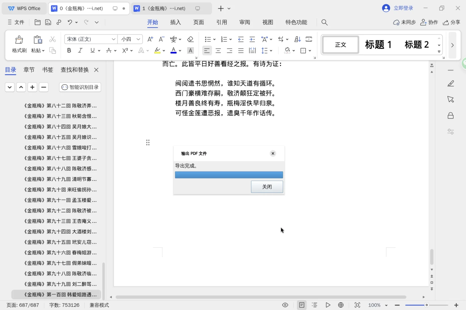Click the Open folder icon

[x=37, y=22]
